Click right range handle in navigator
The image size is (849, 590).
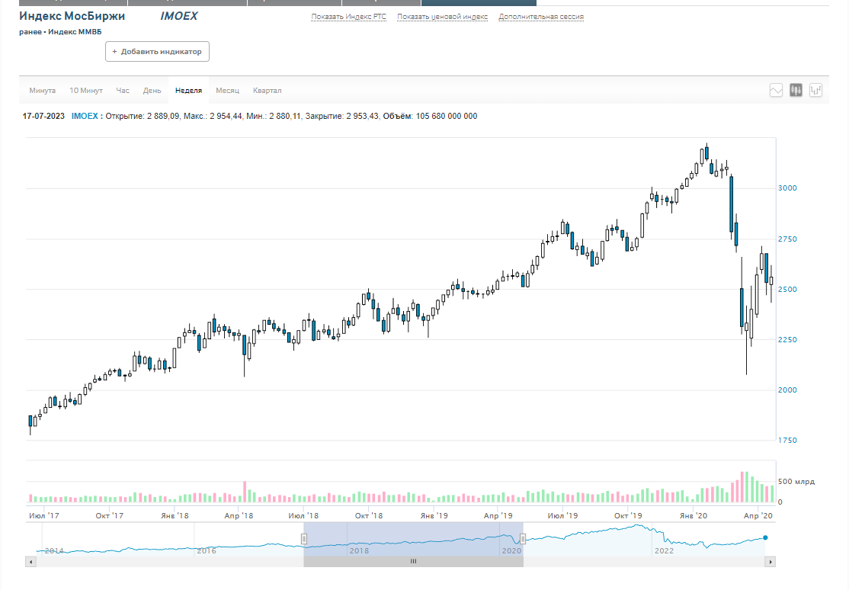pyautogui.click(x=523, y=538)
